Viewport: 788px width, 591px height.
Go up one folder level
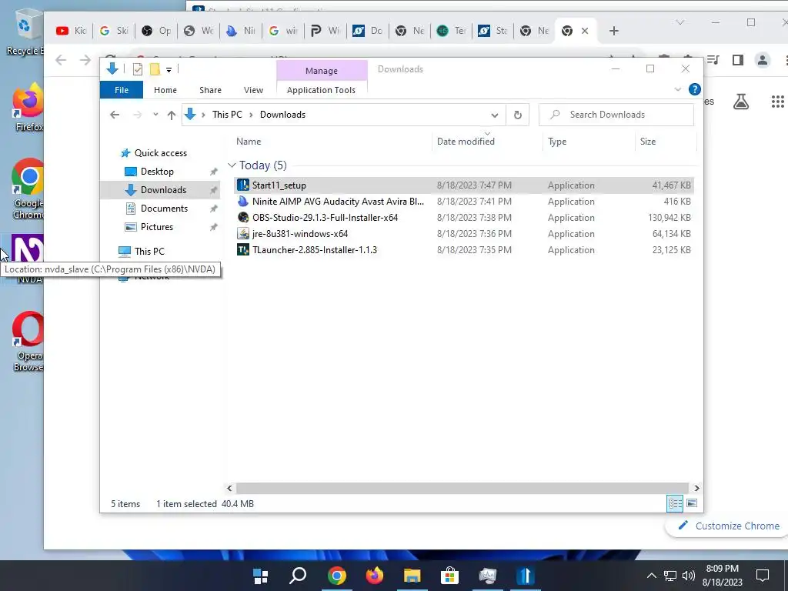[x=172, y=115]
